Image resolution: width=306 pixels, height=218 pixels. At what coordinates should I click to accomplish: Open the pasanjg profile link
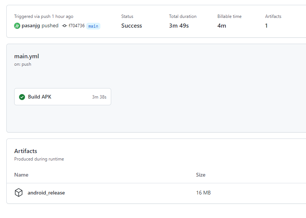(x=31, y=26)
